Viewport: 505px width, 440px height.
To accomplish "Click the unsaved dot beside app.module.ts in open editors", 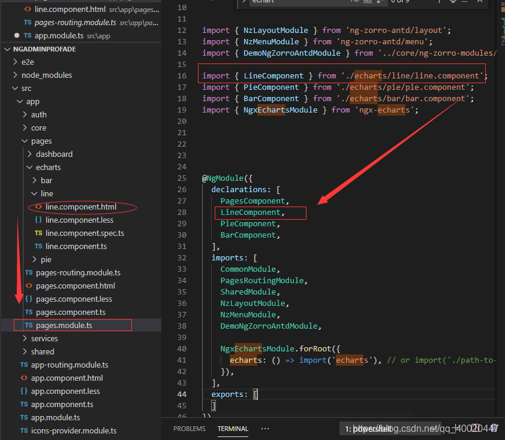I will tap(17, 35).
